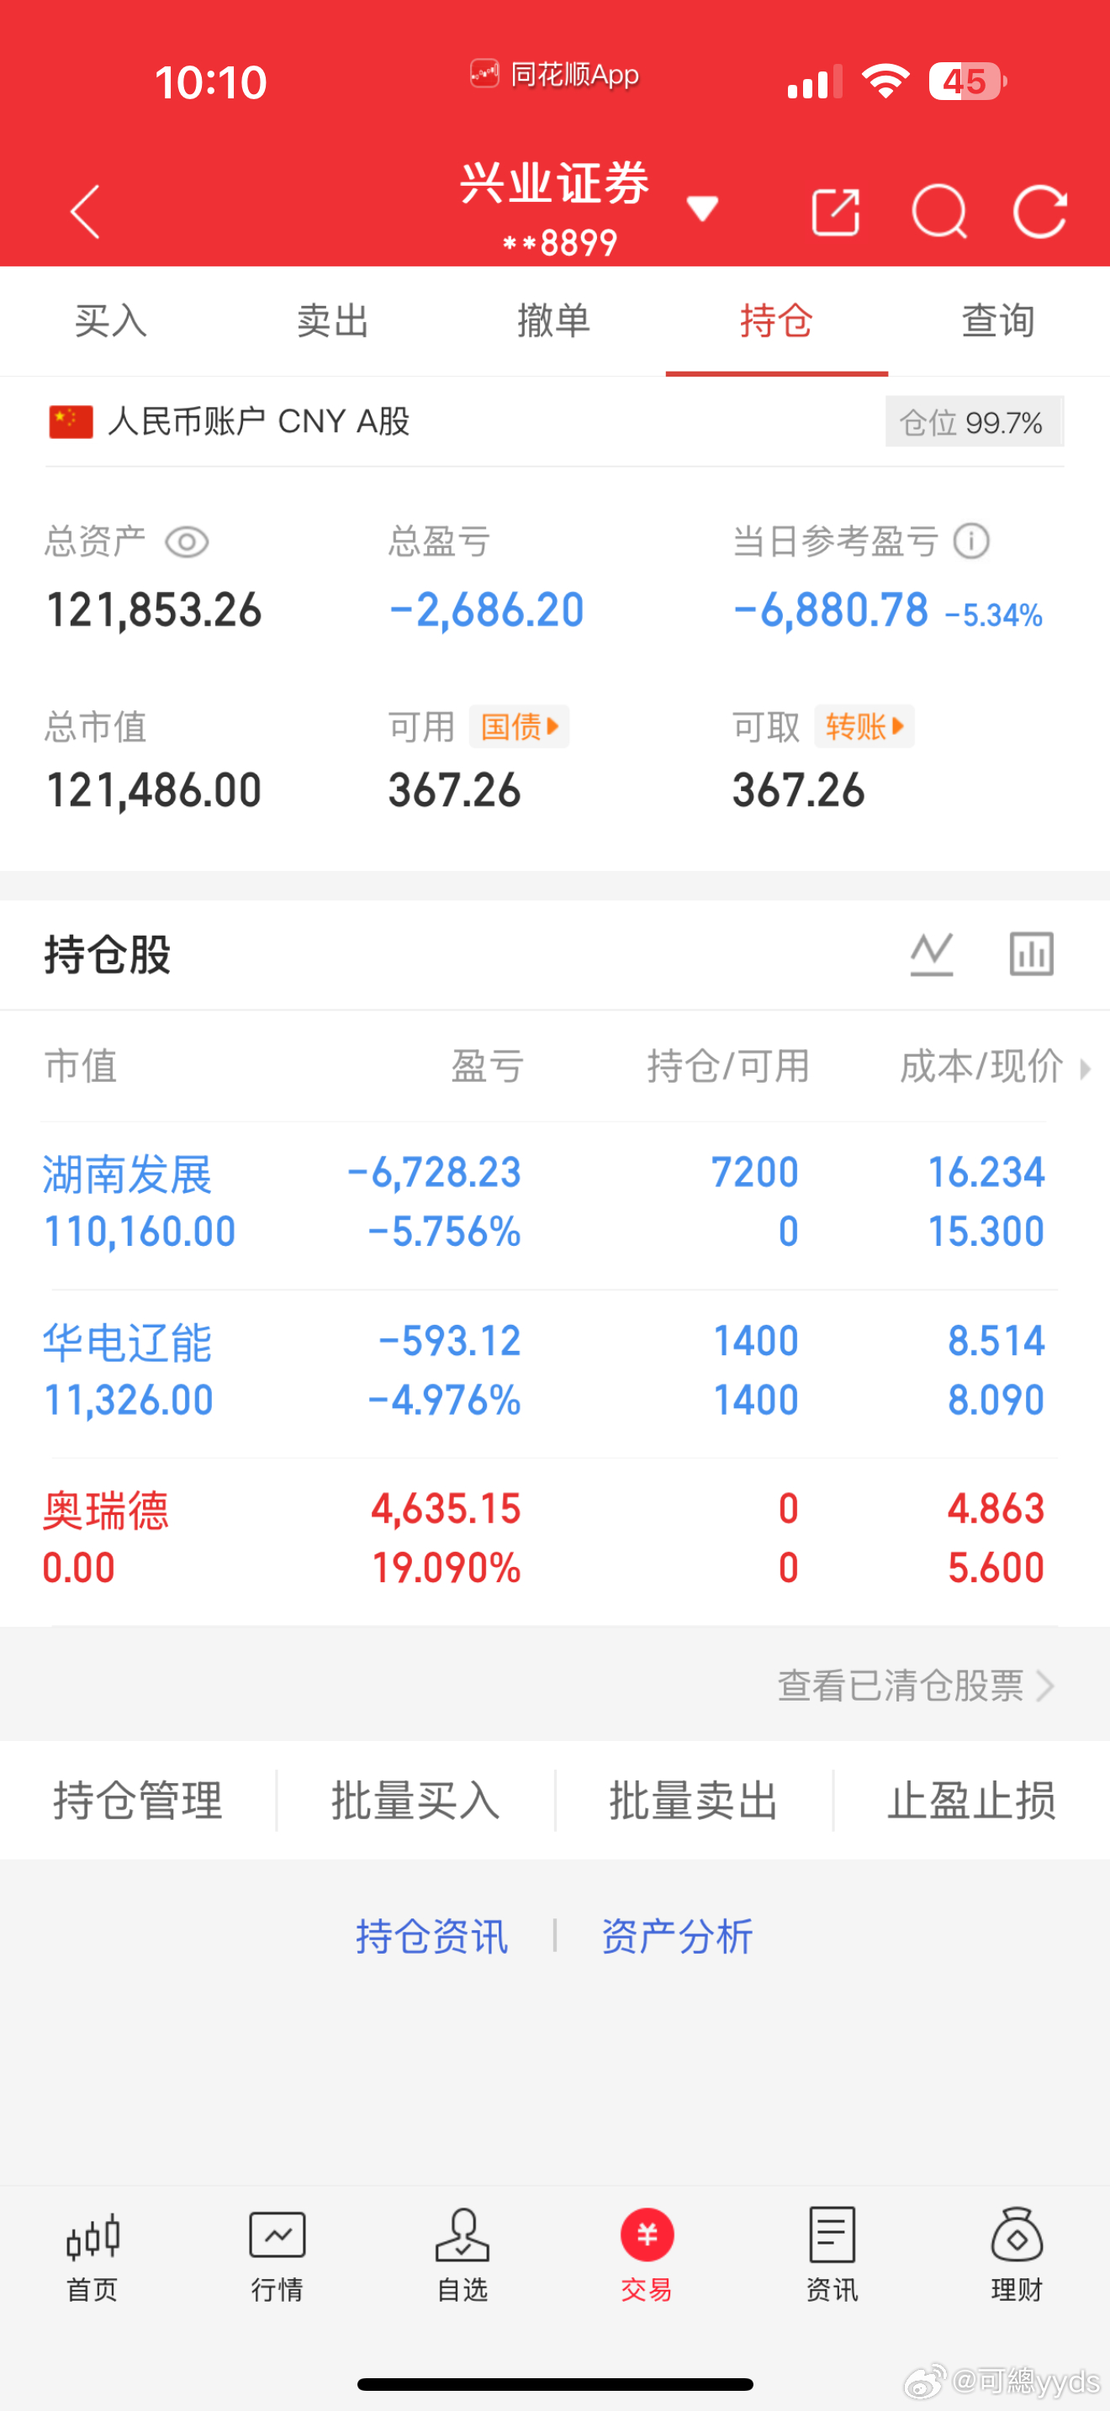Tap info icon beside 当日参考盈亏
This screenshot has width=1110, height=2411.
[x=971, y=541]
